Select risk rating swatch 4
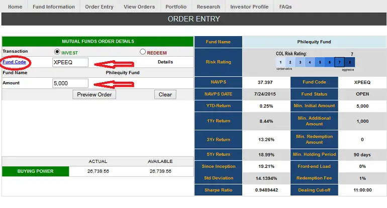 [x=310, y=62]
